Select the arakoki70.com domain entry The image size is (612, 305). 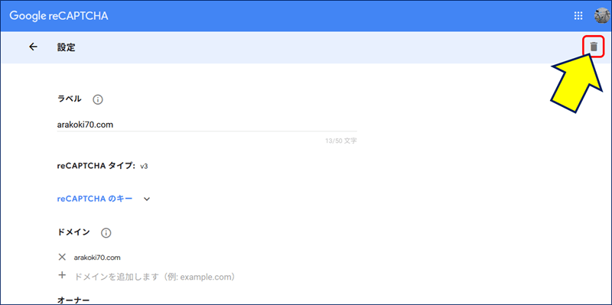coord(97,258)
